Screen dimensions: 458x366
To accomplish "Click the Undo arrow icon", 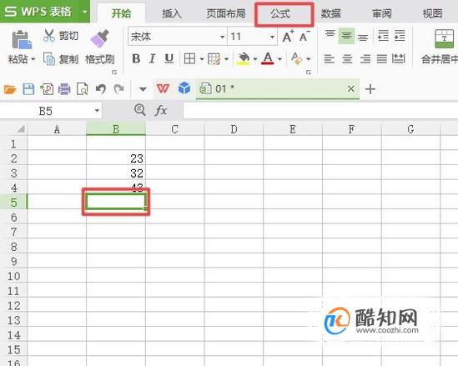I will tap(101, 88).
